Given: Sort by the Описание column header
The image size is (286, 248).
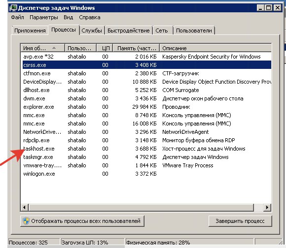Looking at the screenshot, I should pyautogui.click(x=215, y=48).
